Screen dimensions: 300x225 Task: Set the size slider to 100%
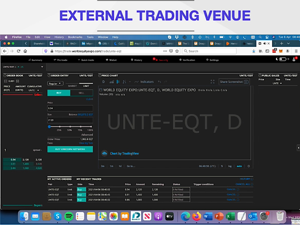tap(91, 126)
